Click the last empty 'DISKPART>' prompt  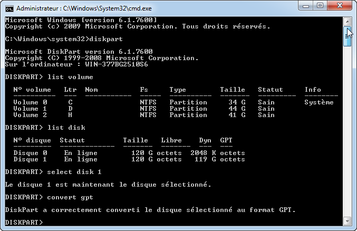pyautogui.click(x=24, y=223)
